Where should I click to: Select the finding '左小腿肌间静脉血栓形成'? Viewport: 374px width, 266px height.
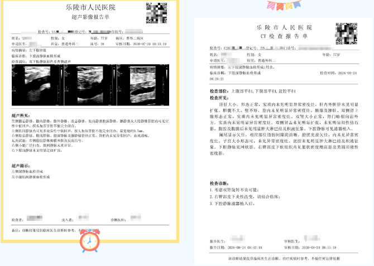click(31, 177)
